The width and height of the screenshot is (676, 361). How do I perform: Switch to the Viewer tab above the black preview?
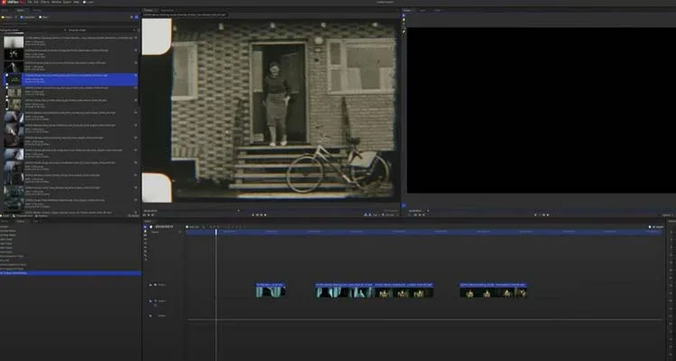click(x=407, y=10)
